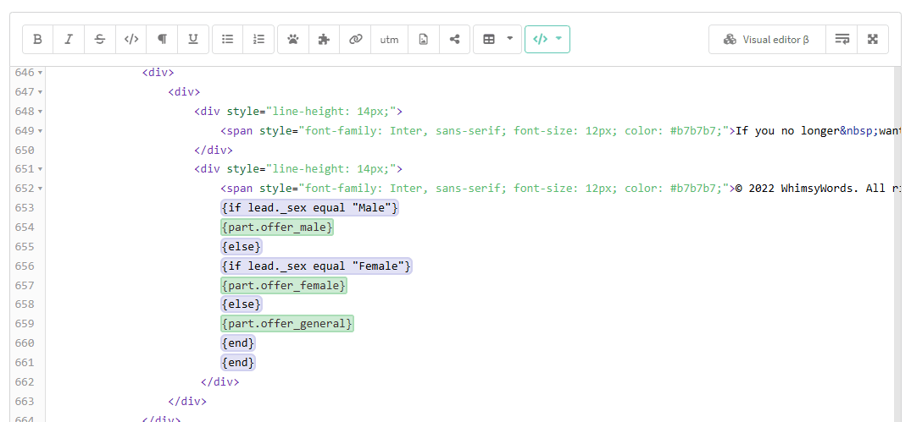Click the closing </div> on line 650

tap(214, 151)
